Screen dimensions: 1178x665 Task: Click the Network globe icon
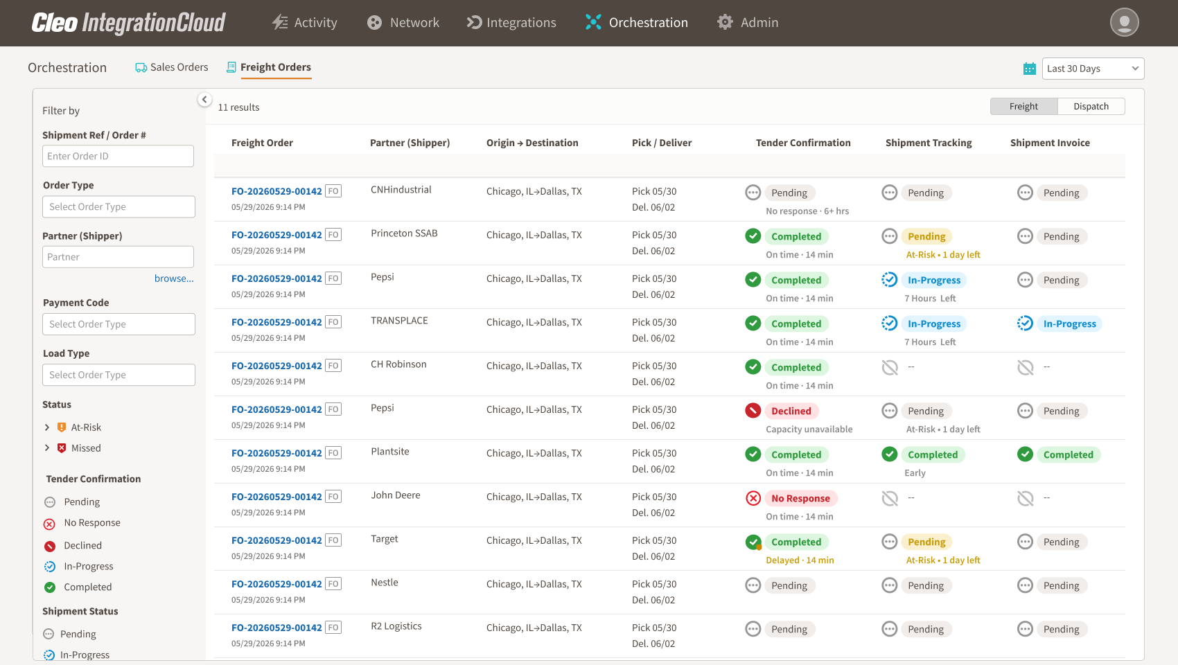tap(374, 22)
